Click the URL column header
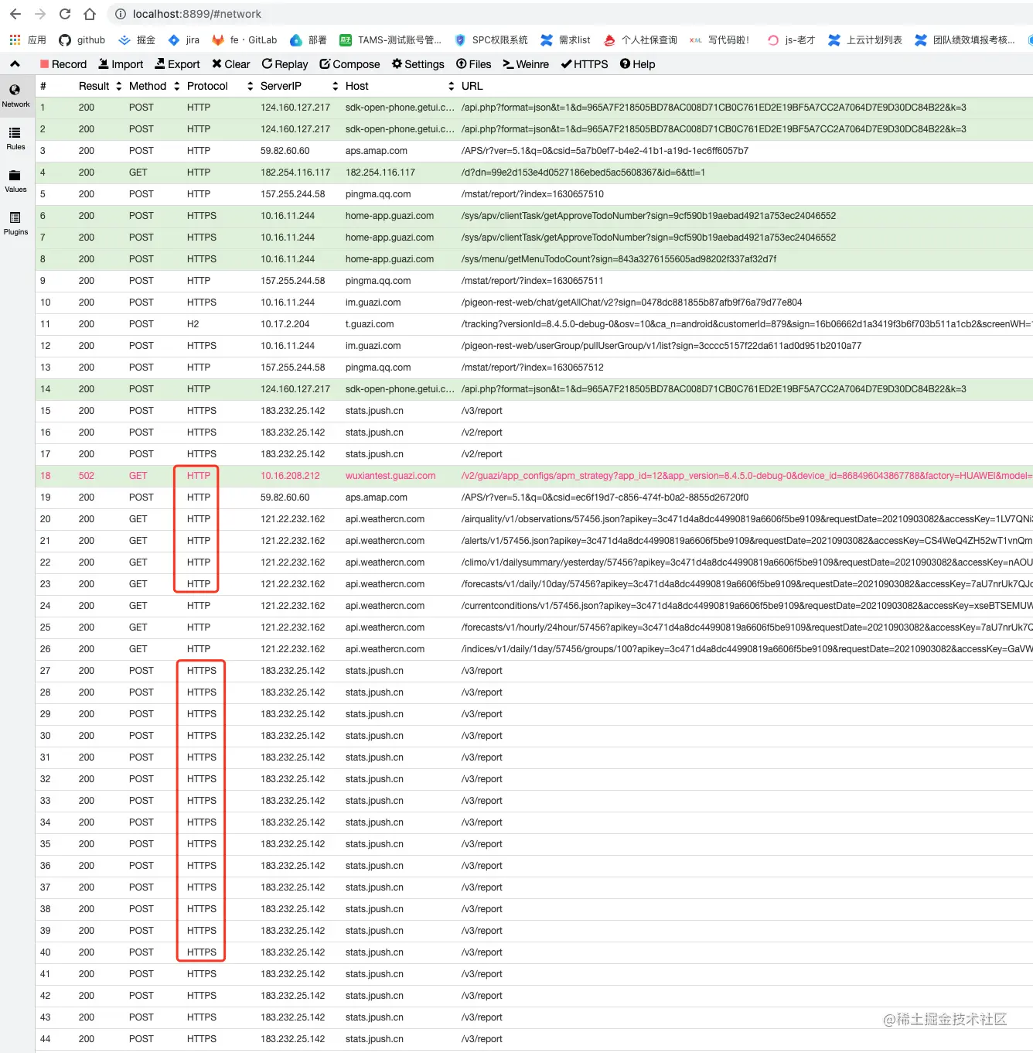The width and height of the screenshot is (1033, 1053). coord(472,86)
